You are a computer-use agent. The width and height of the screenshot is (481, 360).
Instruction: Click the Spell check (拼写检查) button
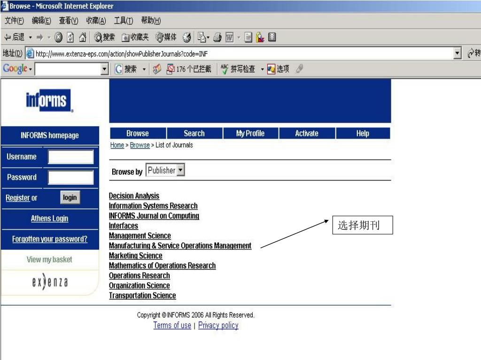pyautogui.click(x=238, y=69)
